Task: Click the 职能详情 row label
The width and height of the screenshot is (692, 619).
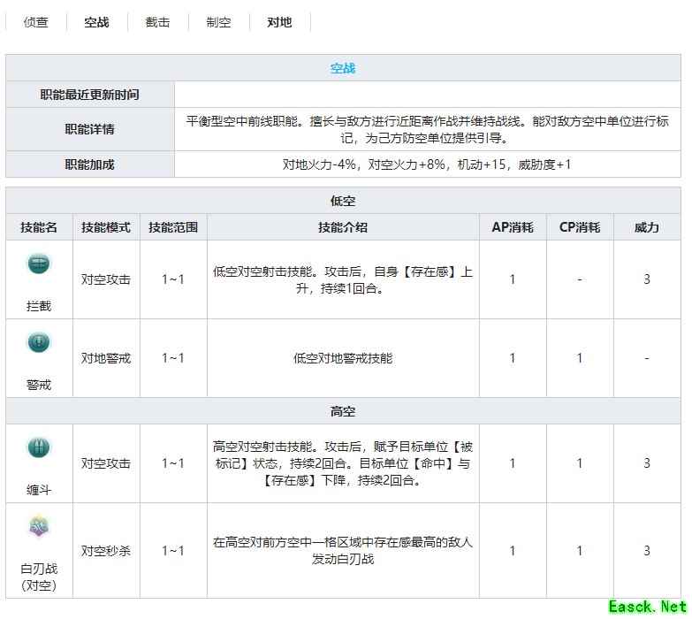Action: (89, 129)
